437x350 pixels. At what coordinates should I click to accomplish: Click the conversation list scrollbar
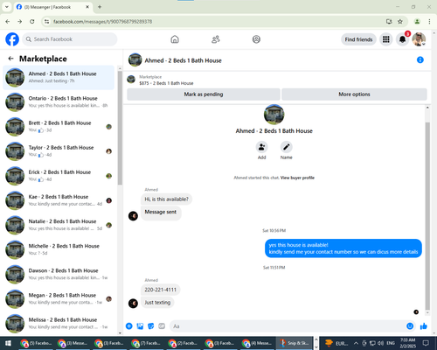(120, 128)
